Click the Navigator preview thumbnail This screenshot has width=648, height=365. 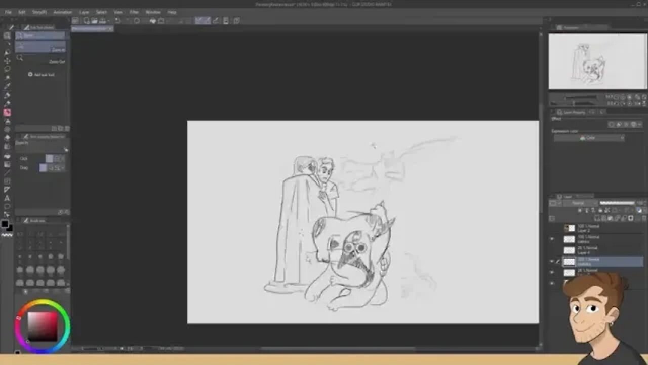[x=597, y=61]
